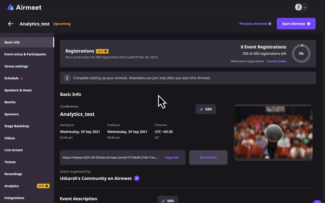The height and width of the screenshot is (203, 325).
Task: Click the microphone event cover image
Action: click(x=273, y=133)
